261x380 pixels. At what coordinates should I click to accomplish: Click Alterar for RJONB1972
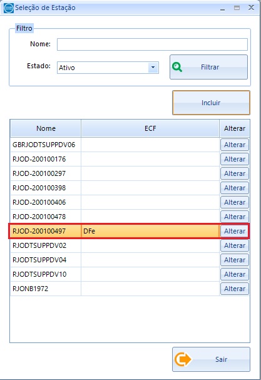(x=235, y=289)
